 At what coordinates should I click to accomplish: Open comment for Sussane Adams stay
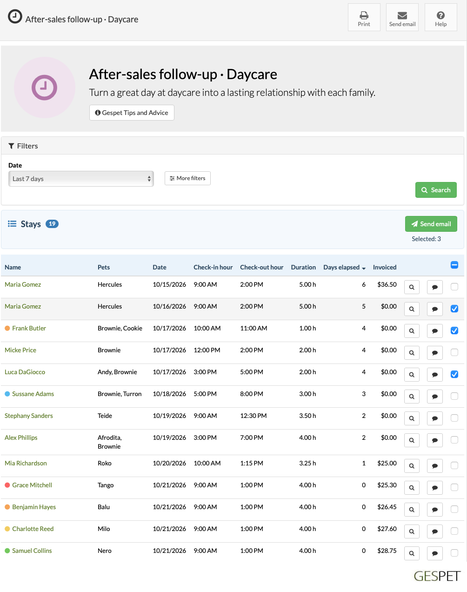click(434, 397)
